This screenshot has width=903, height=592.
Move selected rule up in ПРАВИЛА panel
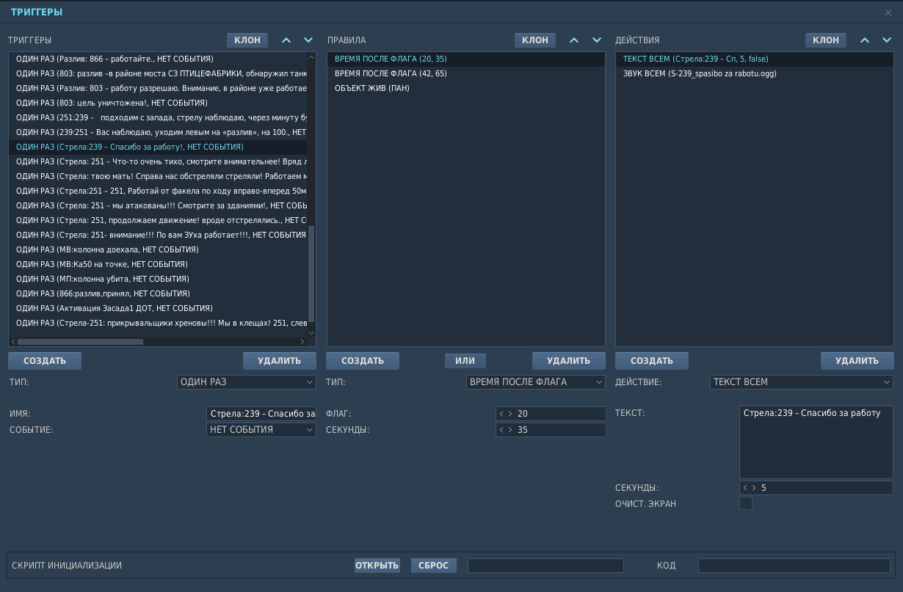point(575,40)
